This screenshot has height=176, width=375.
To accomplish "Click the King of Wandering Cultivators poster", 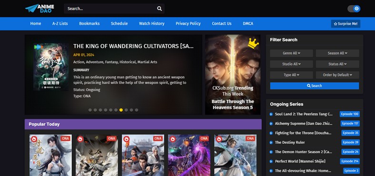I will coord(51,67).
